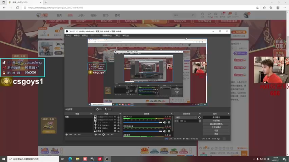Open the OBS 编辑 menu

coord(77,36)
